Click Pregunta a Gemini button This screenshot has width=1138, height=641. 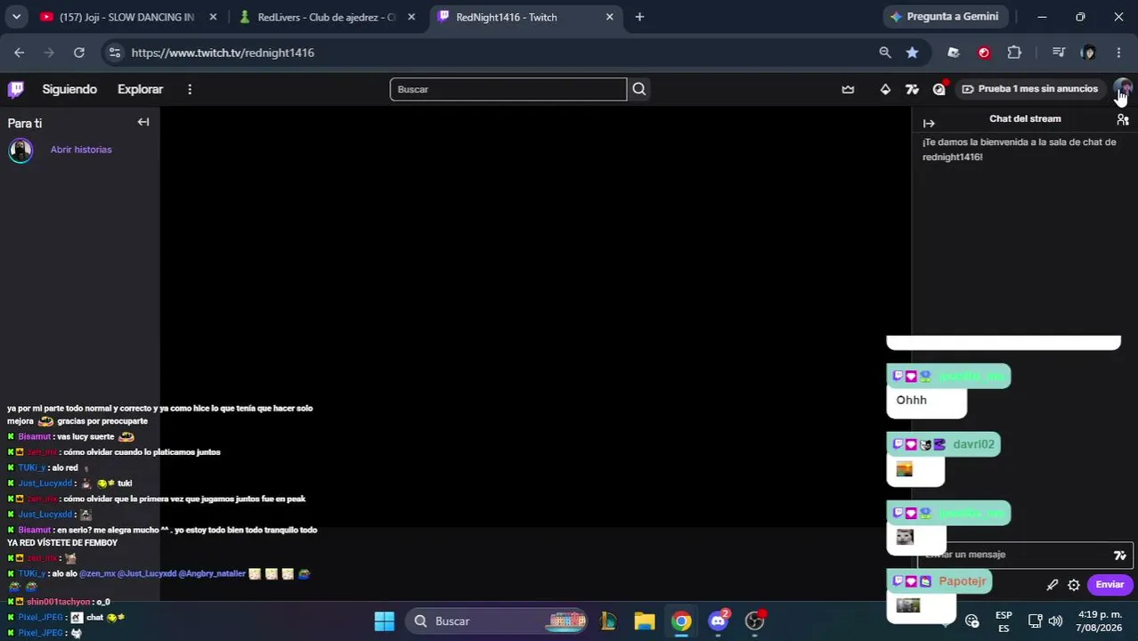point(945,17)
